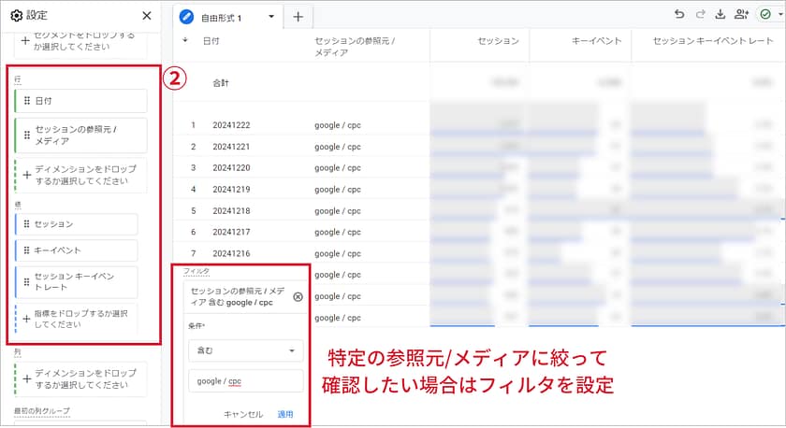Click the redo arrow icon
786x428 pixels.
pos(700,15)
